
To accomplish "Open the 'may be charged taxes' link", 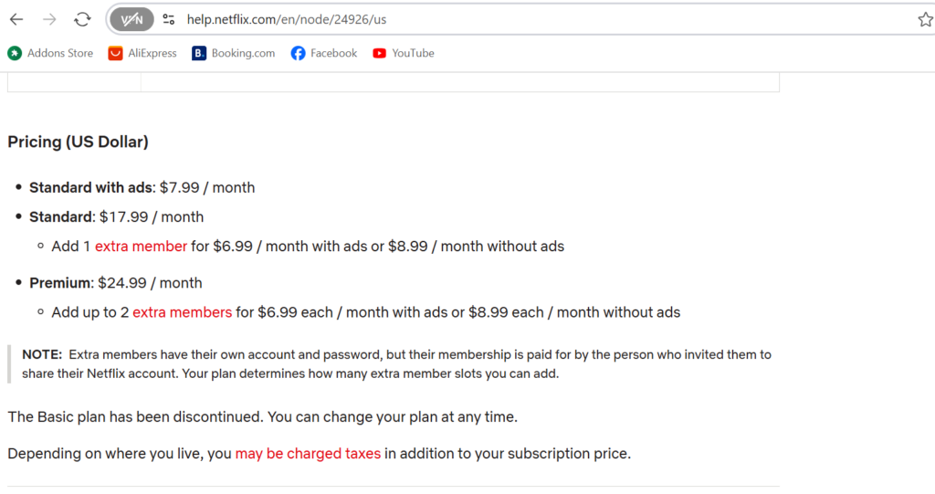I will point(308,454).
